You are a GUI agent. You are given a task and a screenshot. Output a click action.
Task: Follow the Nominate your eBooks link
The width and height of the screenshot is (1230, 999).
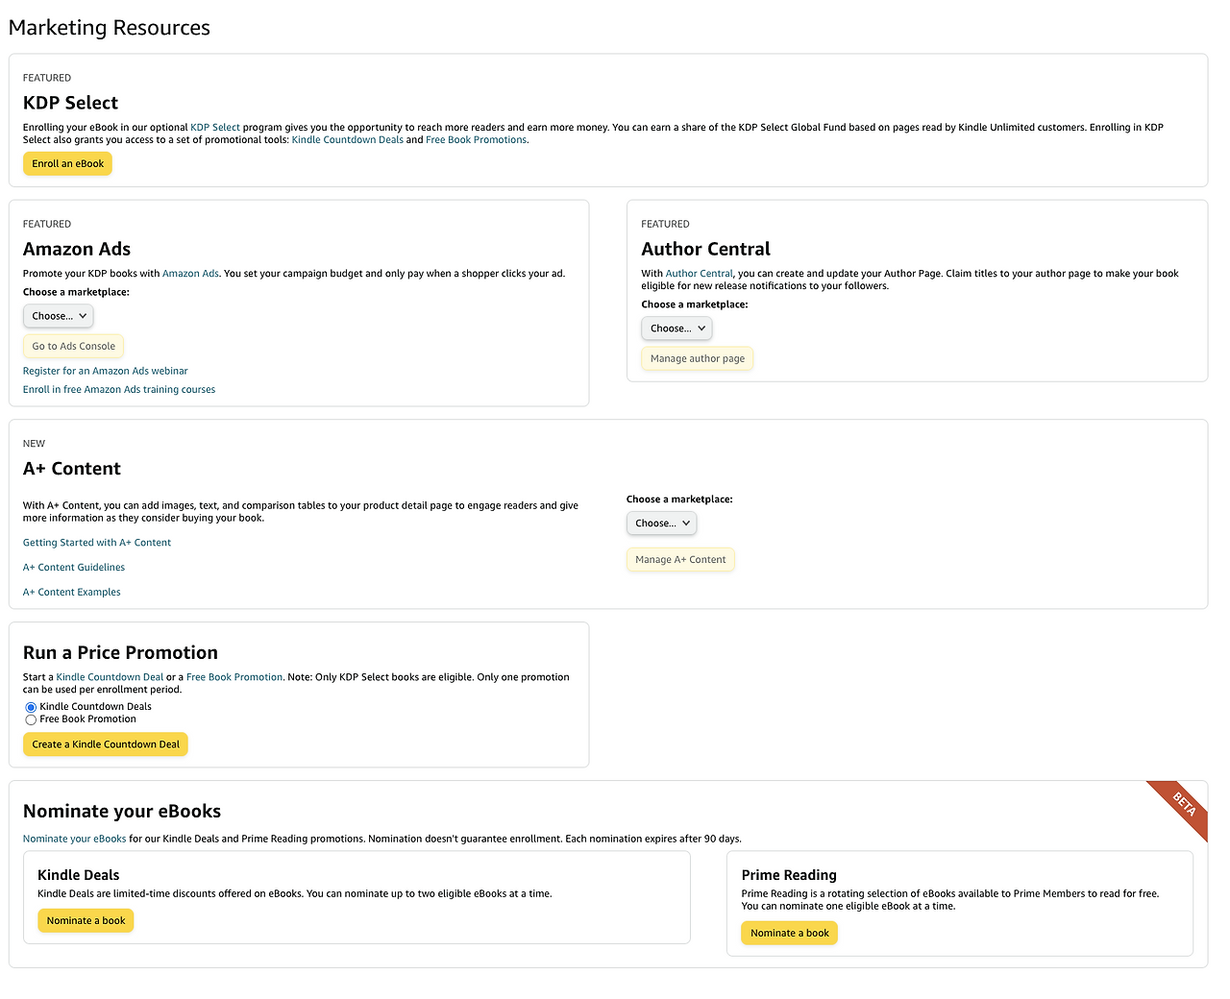[75, 840]
